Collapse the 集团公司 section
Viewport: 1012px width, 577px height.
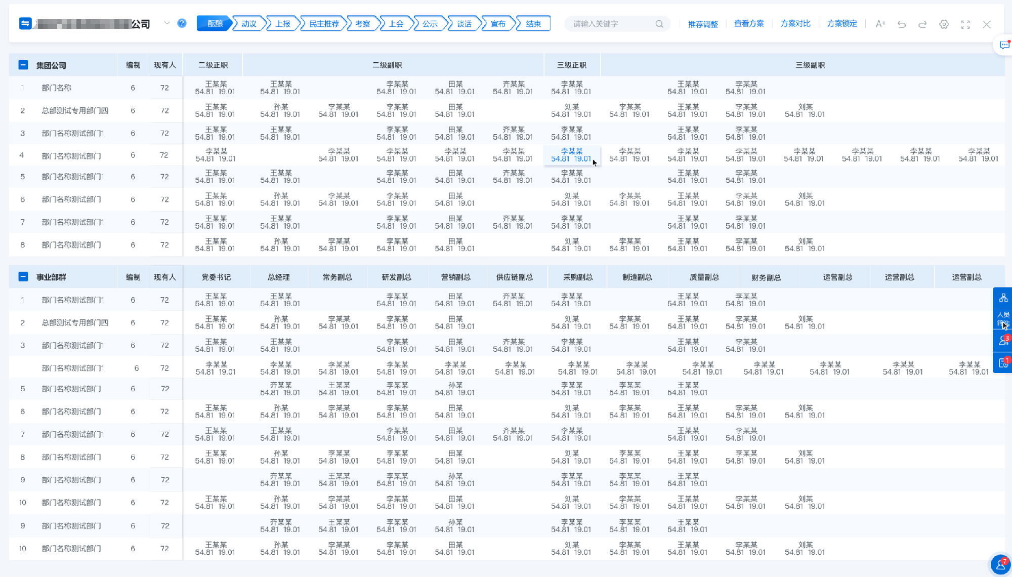click(23, 65)
